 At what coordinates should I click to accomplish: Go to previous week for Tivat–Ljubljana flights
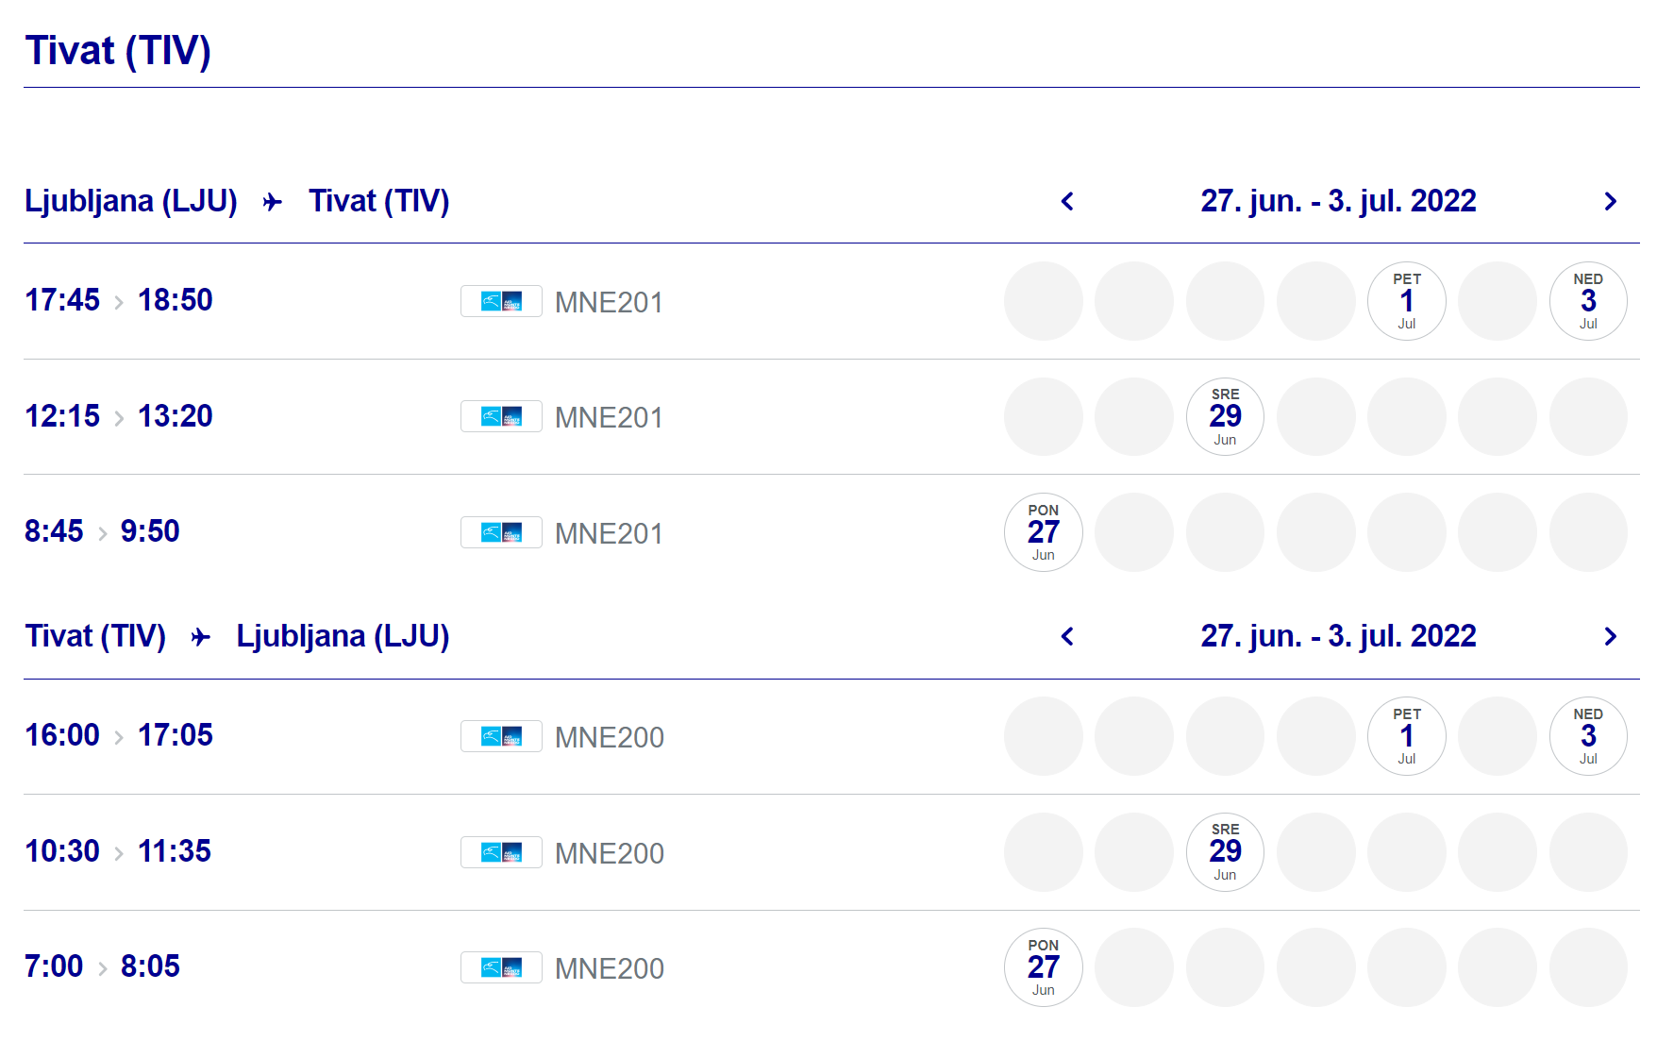(x=1067, y=636)
